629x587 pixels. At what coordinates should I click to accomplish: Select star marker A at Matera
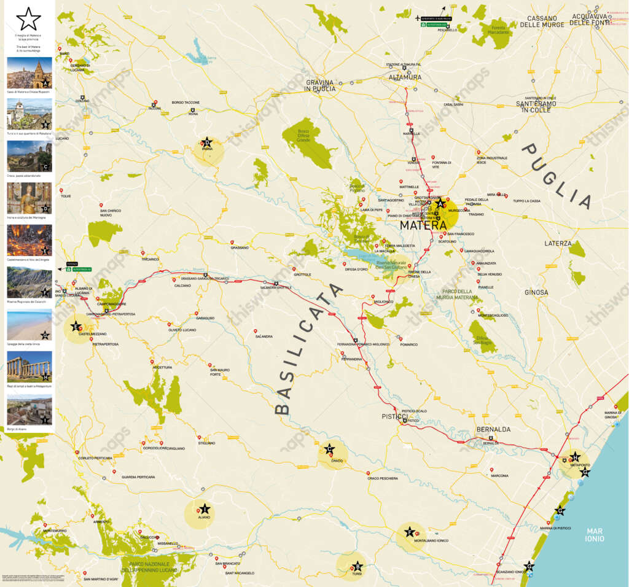click(440, 203)
